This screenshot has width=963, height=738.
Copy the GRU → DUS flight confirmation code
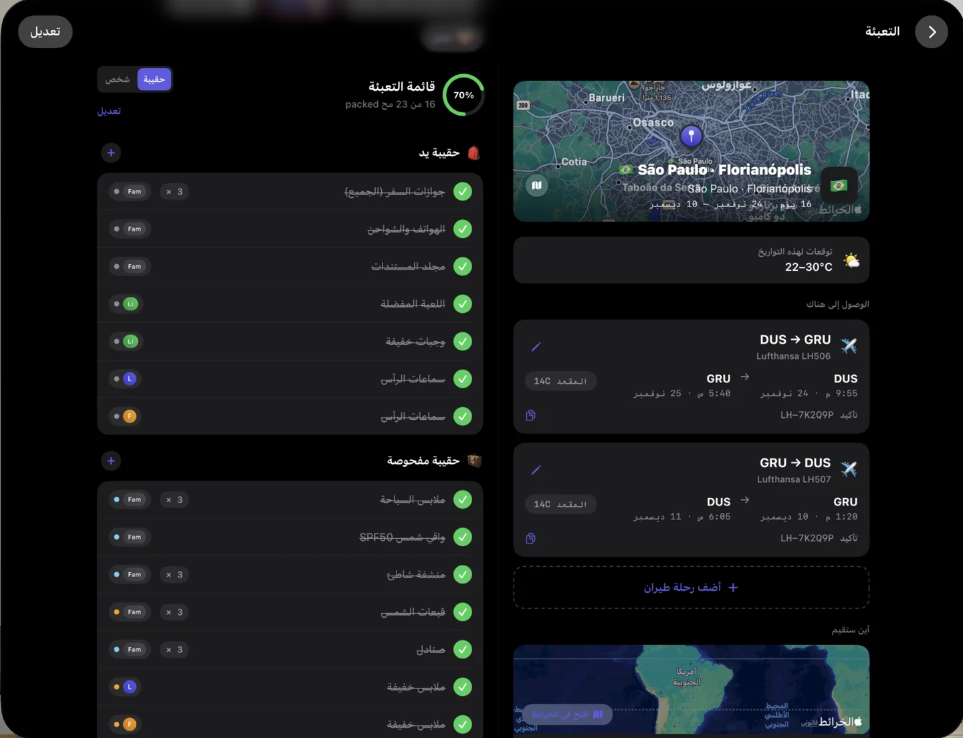point(530,538)
